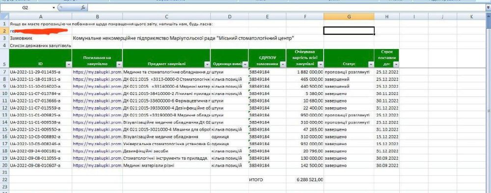Click the Список державних закупівель cell

[x=40, y=45]
